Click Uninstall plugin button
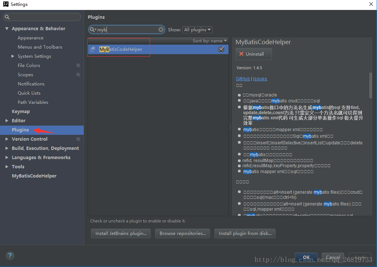The height and width of the screenshot is (267, 377). pos(254,54)
